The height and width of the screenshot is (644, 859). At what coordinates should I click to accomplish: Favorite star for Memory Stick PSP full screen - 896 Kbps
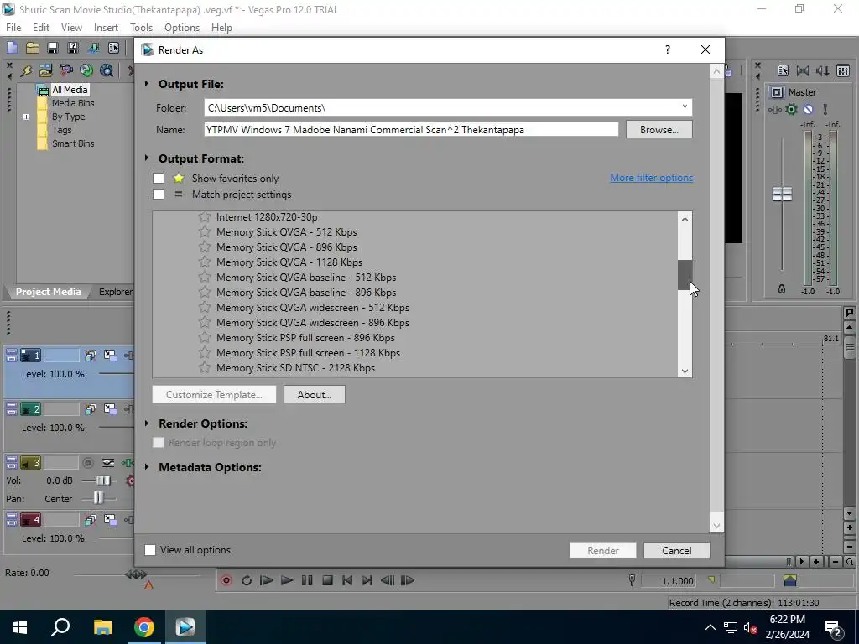click(205, 337)
